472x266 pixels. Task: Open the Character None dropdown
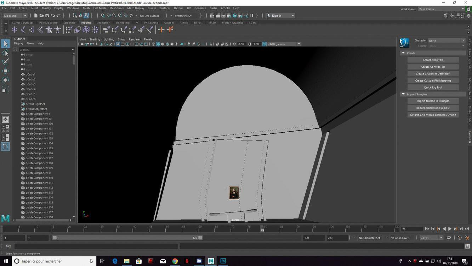446,40
